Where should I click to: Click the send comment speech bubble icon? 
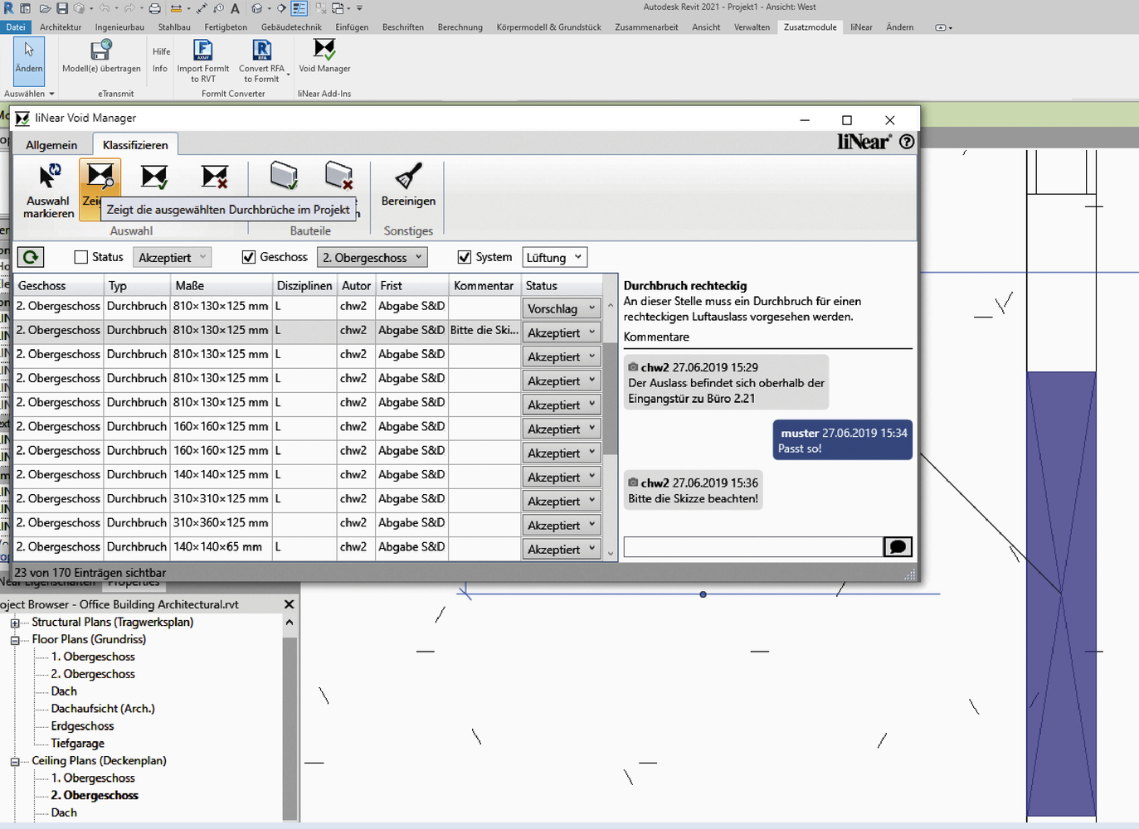coord(898,547)
